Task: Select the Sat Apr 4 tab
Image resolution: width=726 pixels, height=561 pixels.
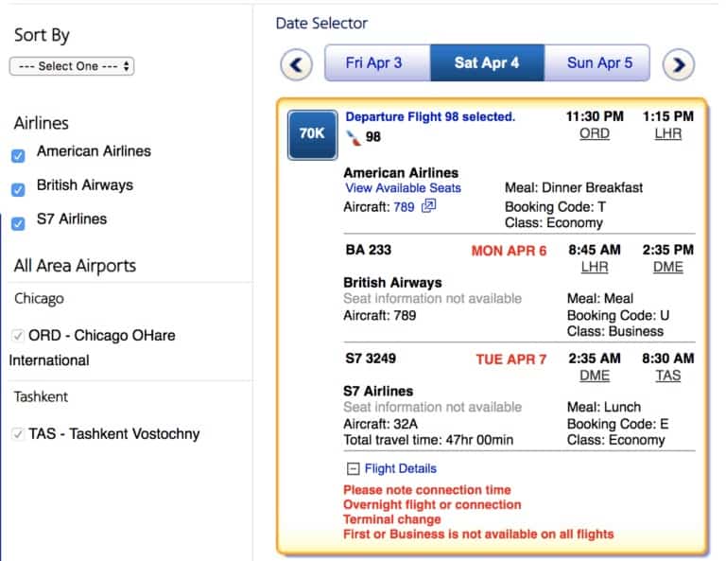Action: click(x=487, y=63)
